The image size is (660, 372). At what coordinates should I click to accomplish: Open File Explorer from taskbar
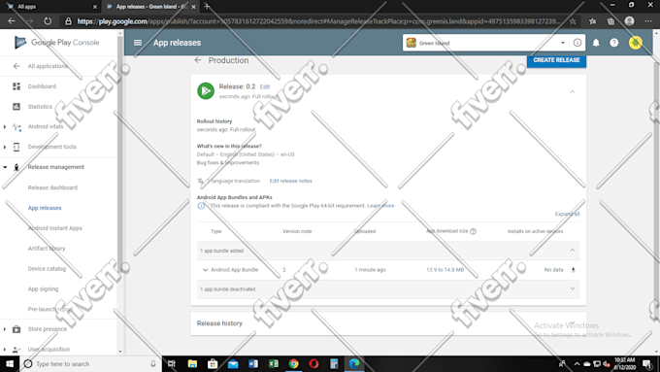coord(192,363)
